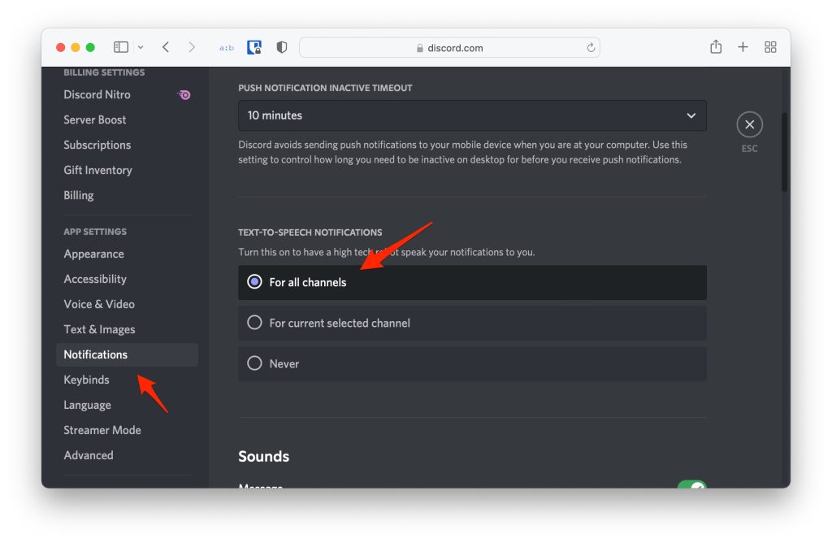Viewport: 832px width, 543px height.
Task: Go back using Safari's back arrow
Action: (166, 47)
